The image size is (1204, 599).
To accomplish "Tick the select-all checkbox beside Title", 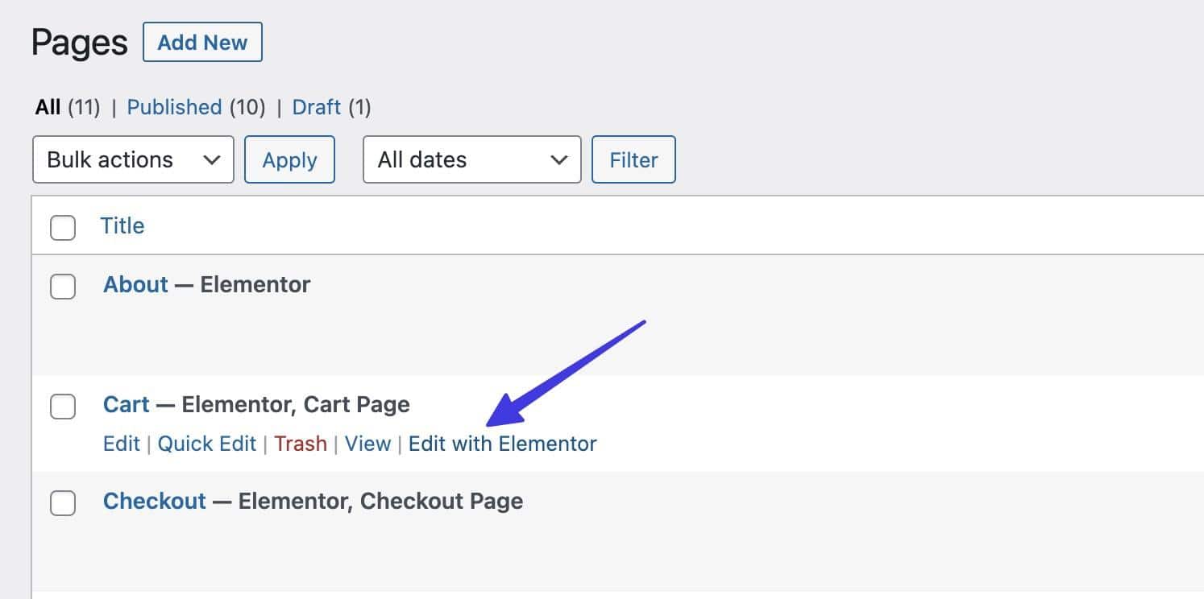I will (x=63, y=227).
